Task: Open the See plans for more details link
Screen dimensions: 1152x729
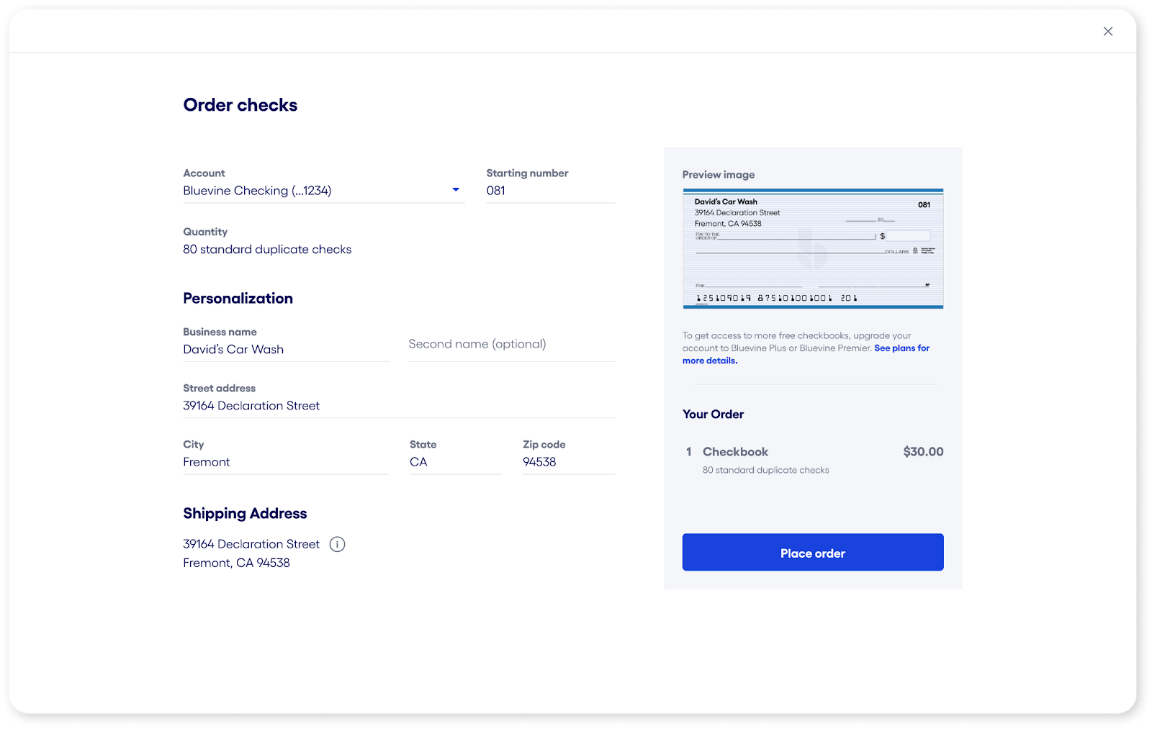Action: [901, 348]
